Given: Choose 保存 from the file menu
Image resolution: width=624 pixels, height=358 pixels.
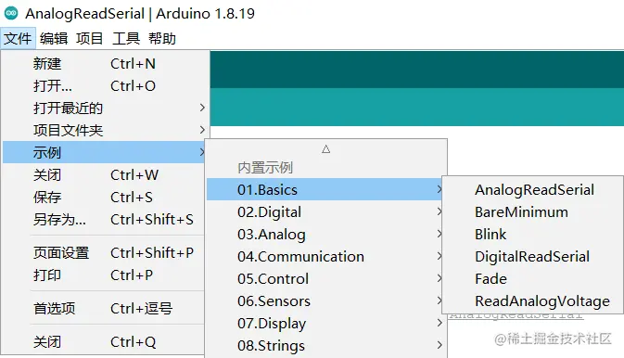Looking at the screenshot, I should [104, 198].
